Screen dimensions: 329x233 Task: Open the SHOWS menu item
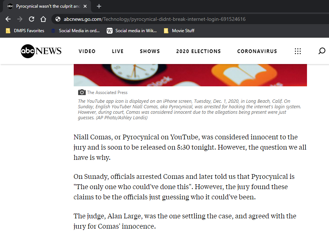(x=150, y=51)
